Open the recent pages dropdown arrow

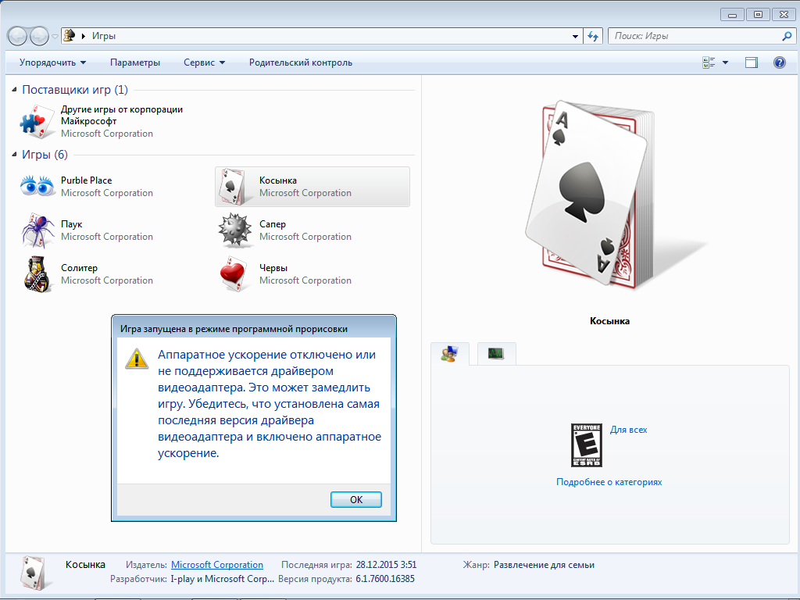click(55, 37)
